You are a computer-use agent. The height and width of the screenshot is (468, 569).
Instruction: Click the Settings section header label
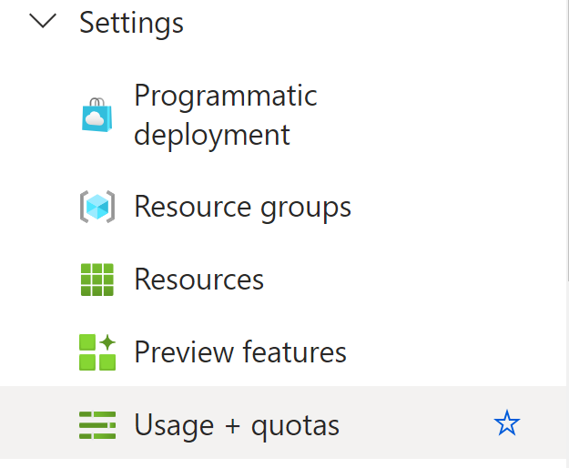tap(131, 23)
